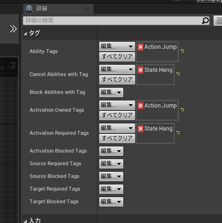
Task: Click the search magnifier icon in details
Action: pyautogui.click(x=205, y=21)
